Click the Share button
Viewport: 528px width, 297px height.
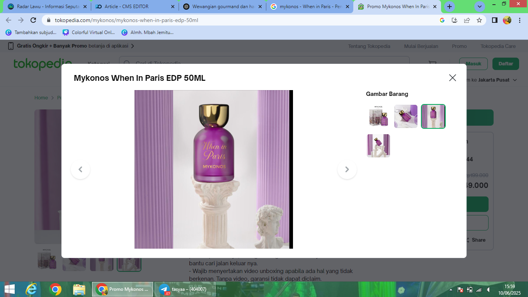coord(476,240)
